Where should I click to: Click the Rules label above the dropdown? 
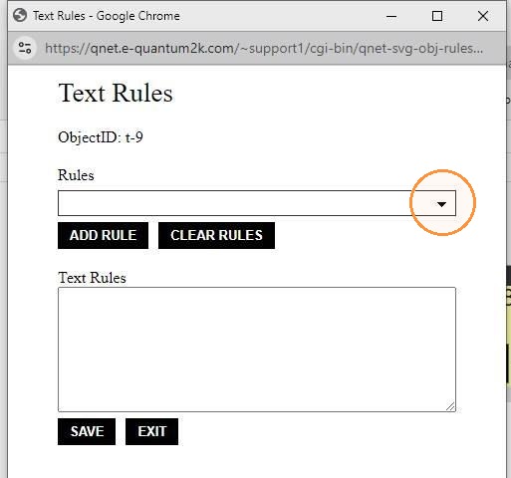point(76,175)
